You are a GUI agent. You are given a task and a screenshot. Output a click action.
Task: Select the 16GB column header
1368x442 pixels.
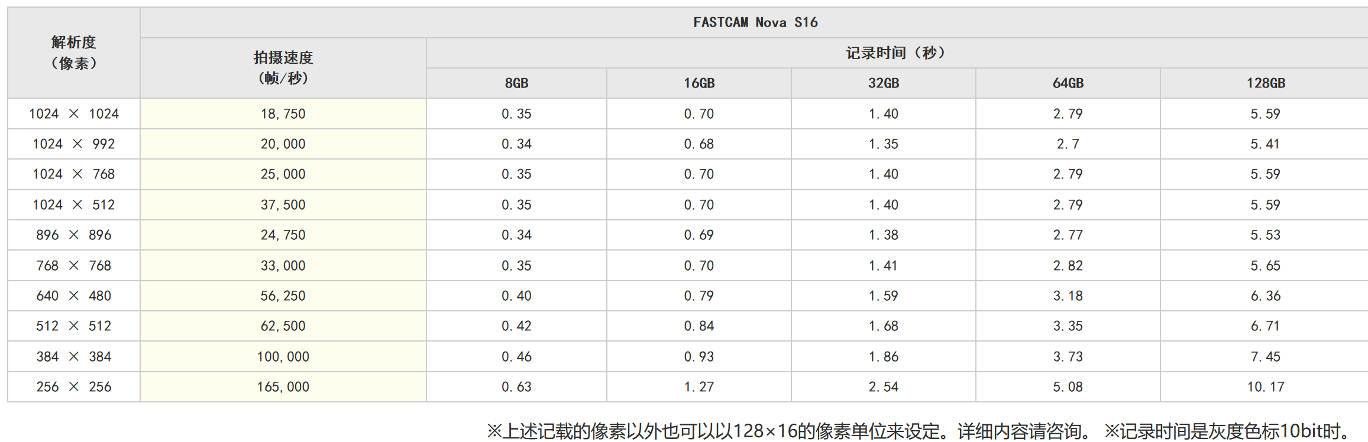(x=699, y=83)
